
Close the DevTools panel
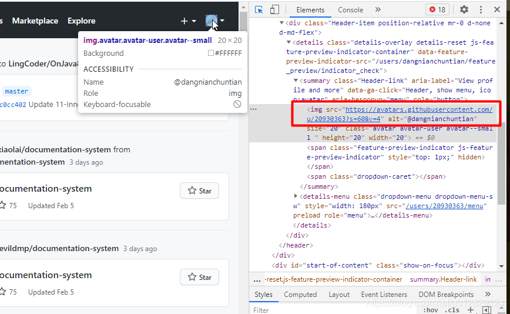click(497, 10)
